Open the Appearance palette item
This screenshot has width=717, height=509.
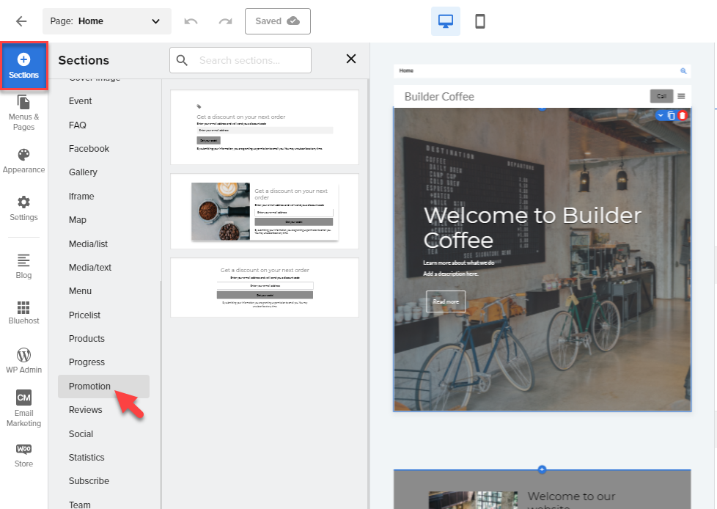coord(23,161)
